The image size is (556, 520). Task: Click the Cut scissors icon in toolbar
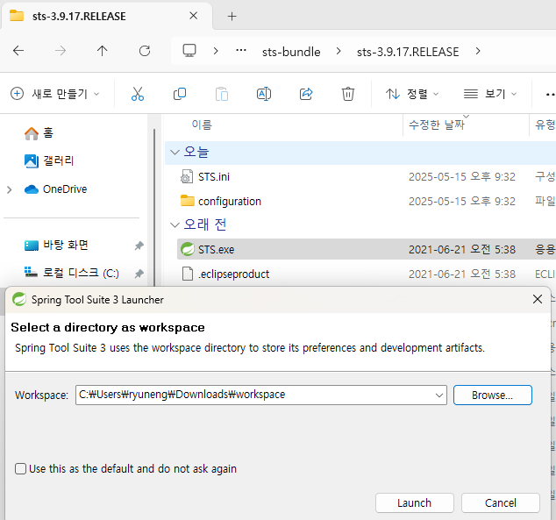(x=137, y=94)
